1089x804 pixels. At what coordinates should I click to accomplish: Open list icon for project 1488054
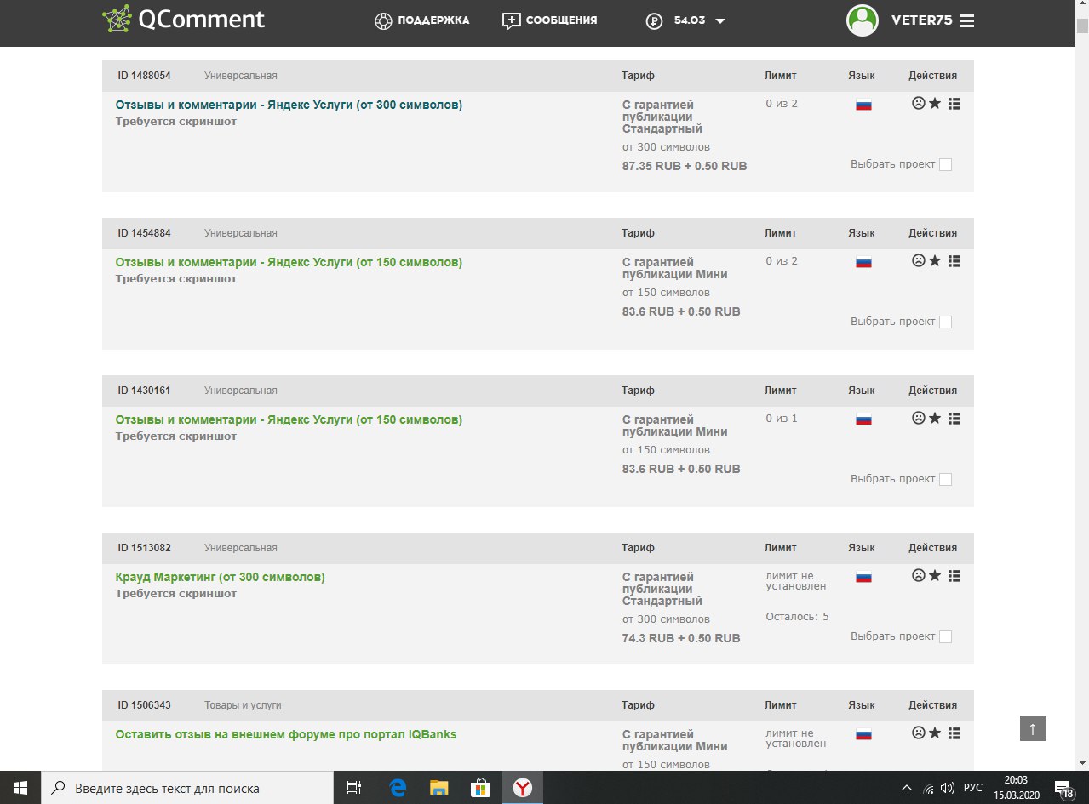(x=954, y=103)
